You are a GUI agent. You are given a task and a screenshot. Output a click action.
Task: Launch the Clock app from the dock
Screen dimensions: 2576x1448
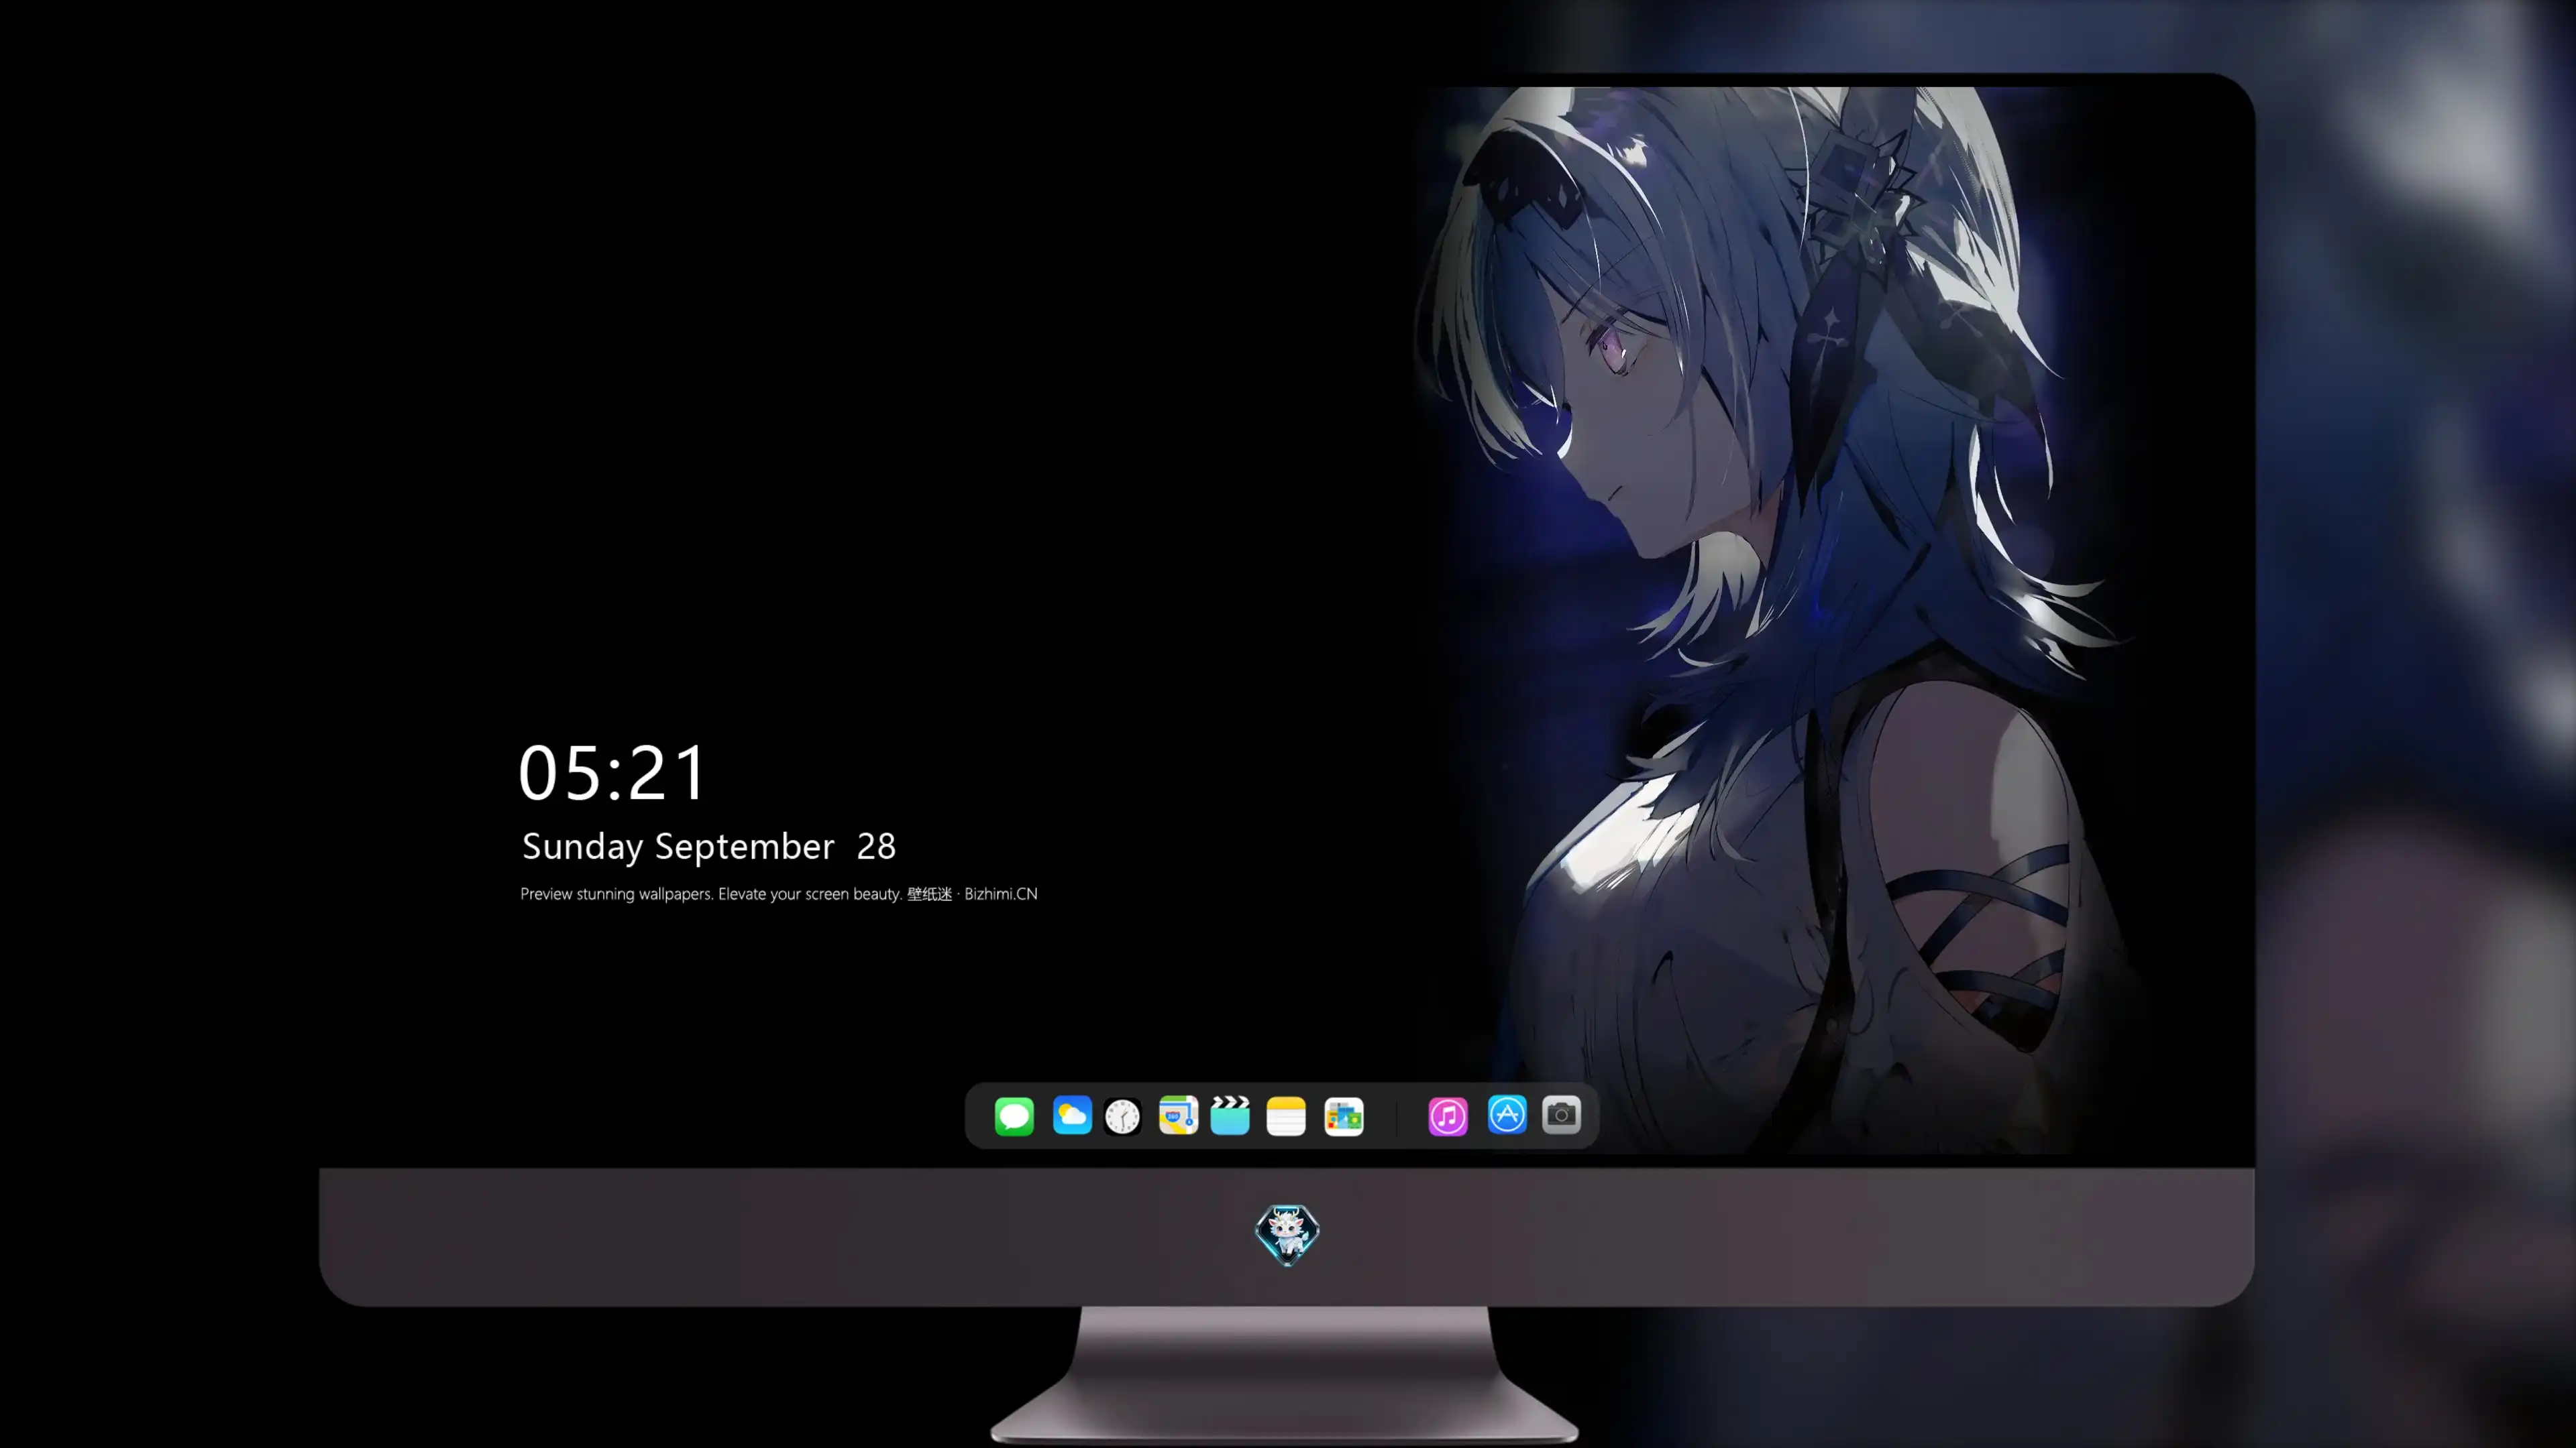tap(1122, 1115)
